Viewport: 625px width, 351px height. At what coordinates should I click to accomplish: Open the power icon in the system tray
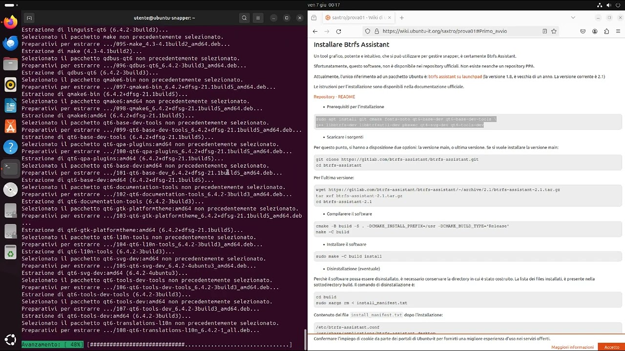618,5
